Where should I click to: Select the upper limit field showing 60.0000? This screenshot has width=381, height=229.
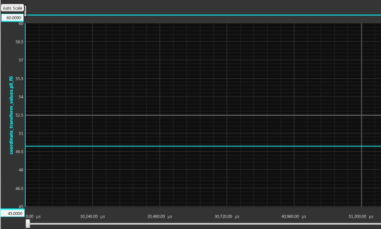point(13,18)
